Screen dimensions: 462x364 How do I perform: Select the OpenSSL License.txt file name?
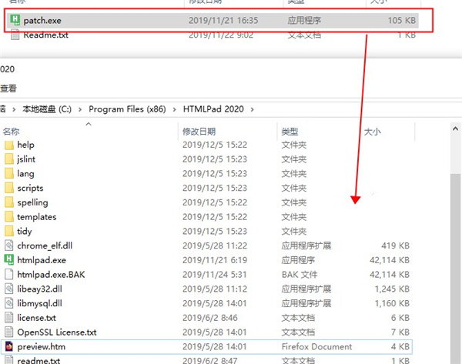[x=57, y=332]
